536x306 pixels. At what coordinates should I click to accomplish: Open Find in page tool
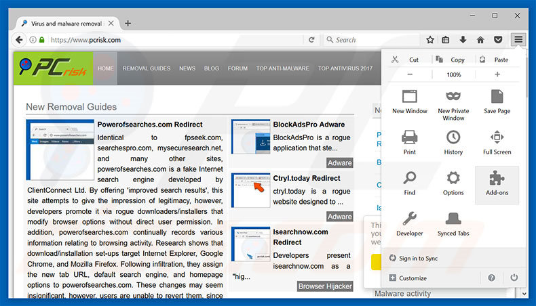410,183
